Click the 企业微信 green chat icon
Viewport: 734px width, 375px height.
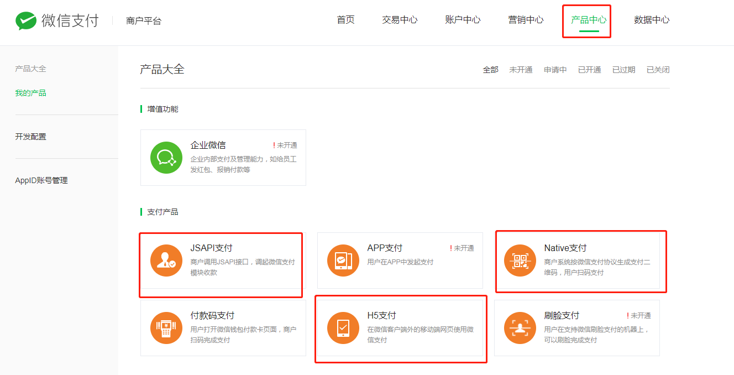coord(166,158)
